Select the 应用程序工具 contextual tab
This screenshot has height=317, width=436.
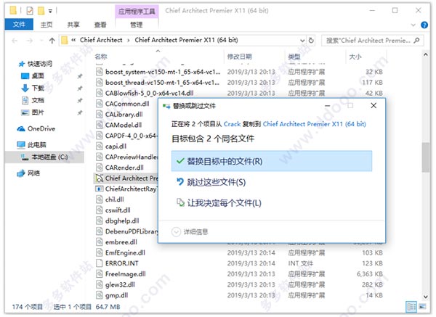point(137,12)
